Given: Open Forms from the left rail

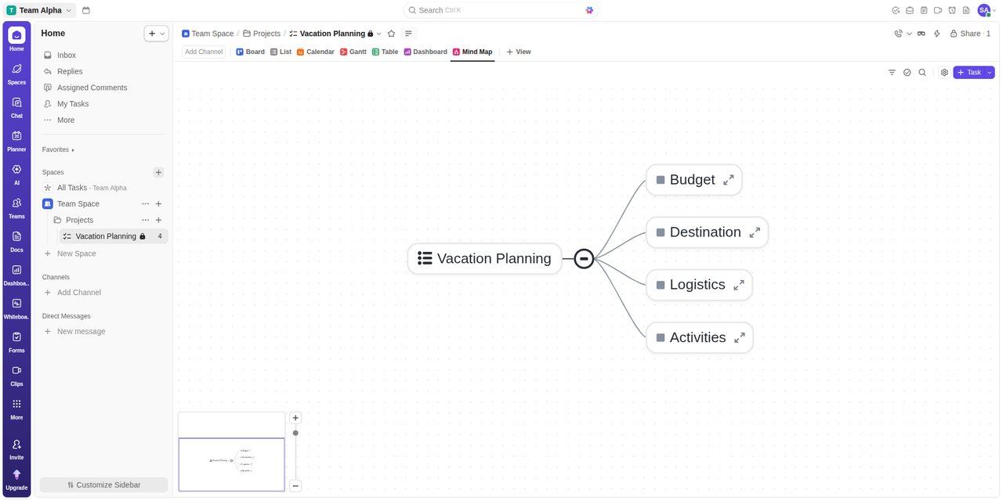Looking at the screenshot, I should click(16, 342).
